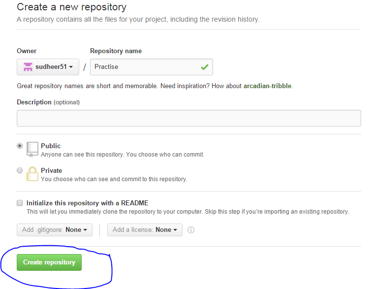
Task: Click the Repository name label
Action: (116, 51)
